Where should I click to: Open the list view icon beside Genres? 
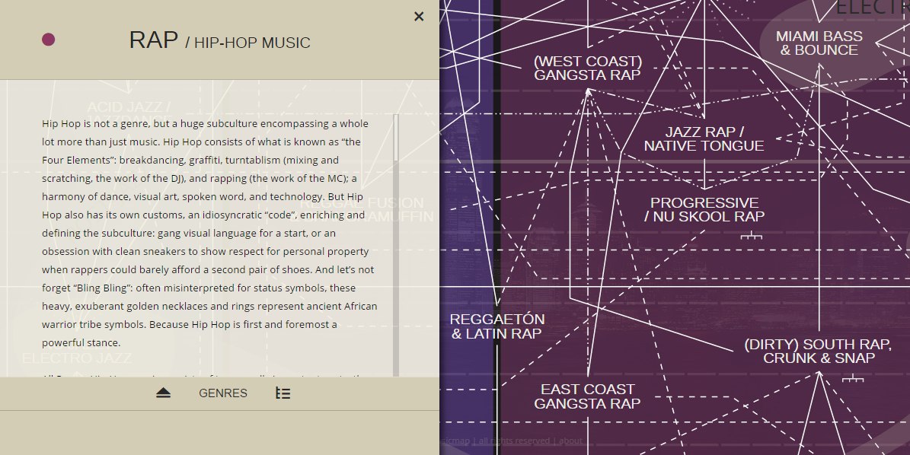[283, 393]
